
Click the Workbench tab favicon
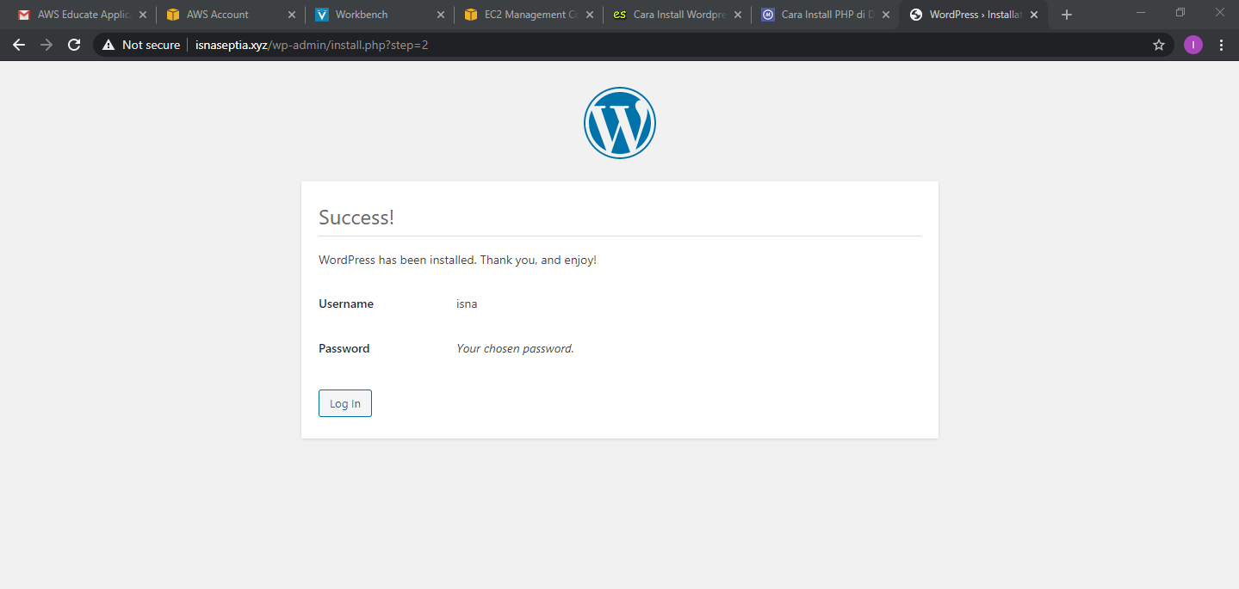point(322,15)
